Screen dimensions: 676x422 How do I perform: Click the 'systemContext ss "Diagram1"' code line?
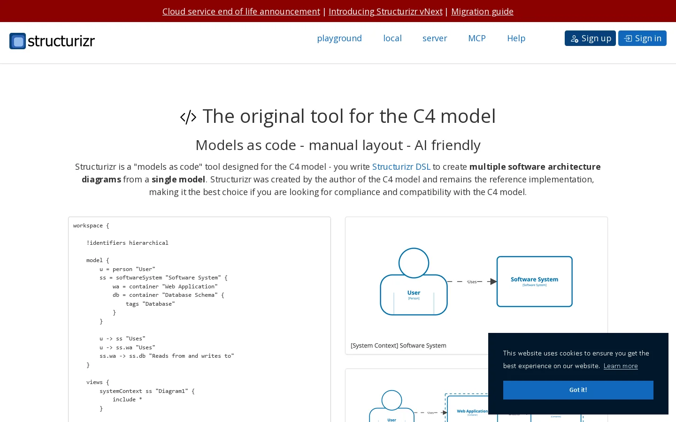(147, 391)
